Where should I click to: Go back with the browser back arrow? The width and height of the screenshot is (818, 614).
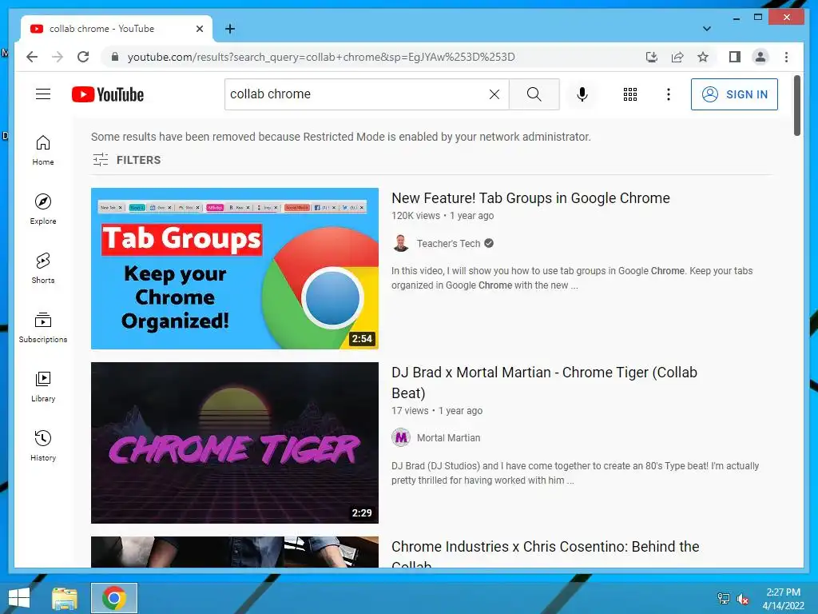[x=32, y=57]
